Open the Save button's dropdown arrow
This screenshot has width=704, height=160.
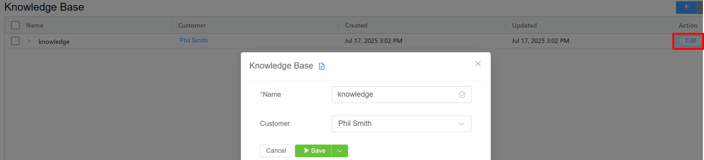[x=340, y=151]
